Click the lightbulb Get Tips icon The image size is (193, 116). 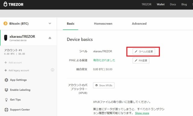click(6, 100)
